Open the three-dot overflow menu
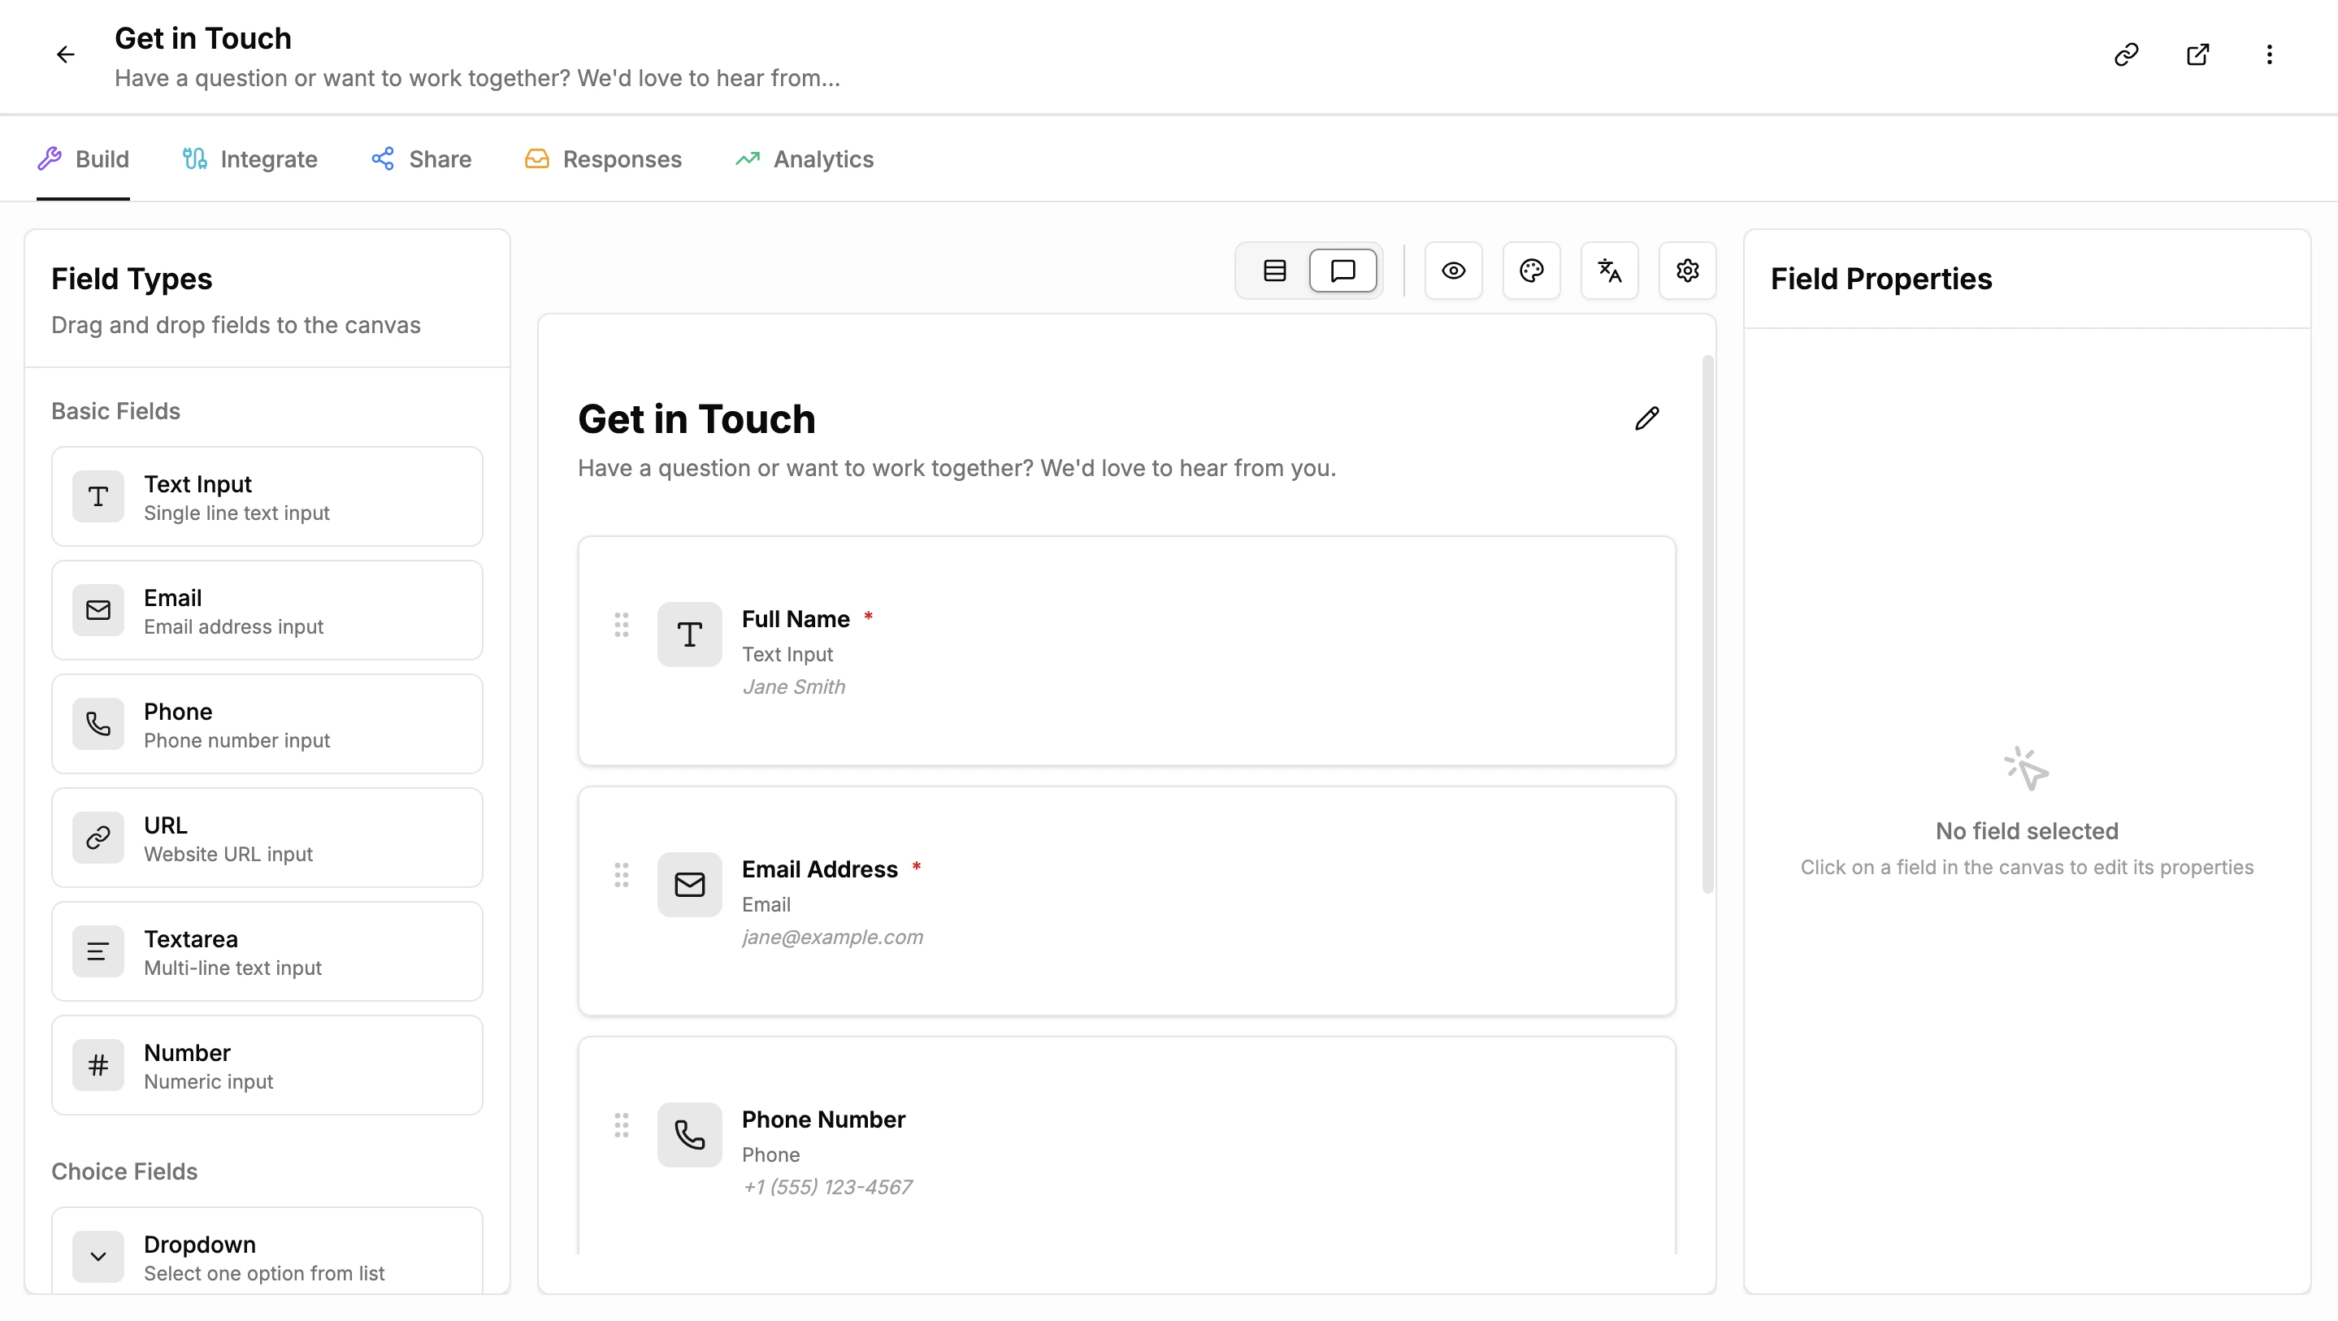Viewport: 2338px width, 1321px height. (x=2269, y=54)
